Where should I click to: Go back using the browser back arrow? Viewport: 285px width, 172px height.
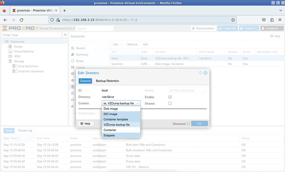[x=5, y=20]
